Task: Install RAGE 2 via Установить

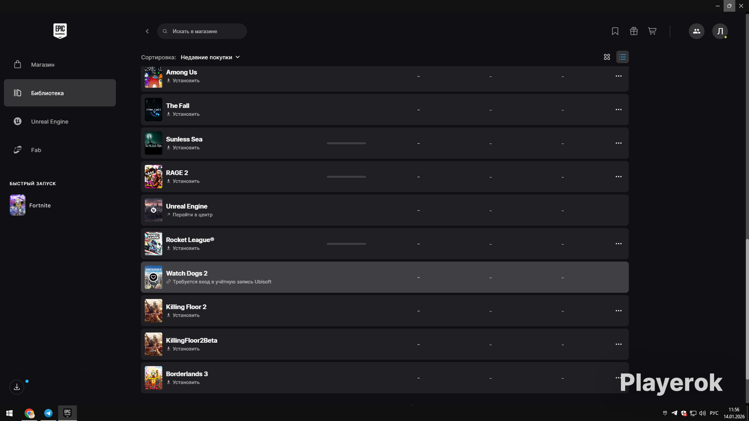Action: click(x=183, y=181)
